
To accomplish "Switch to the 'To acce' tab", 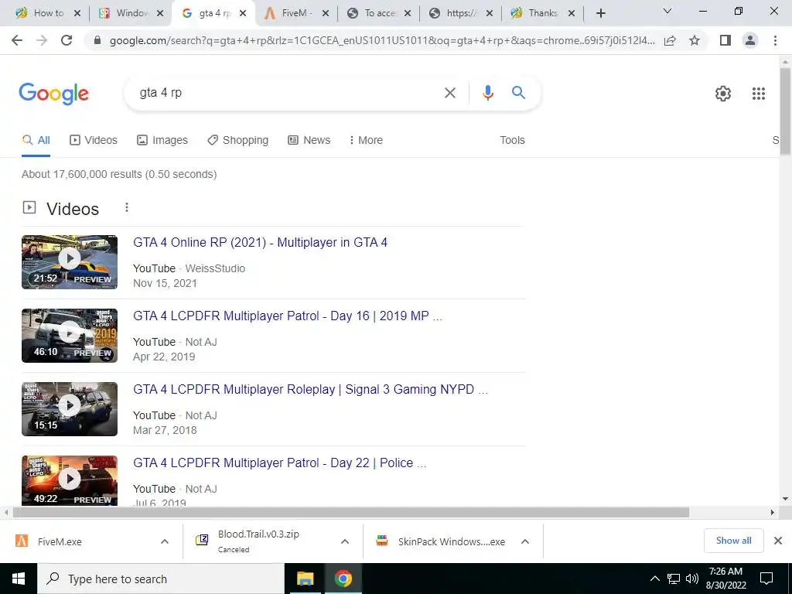I will [379, 14].
